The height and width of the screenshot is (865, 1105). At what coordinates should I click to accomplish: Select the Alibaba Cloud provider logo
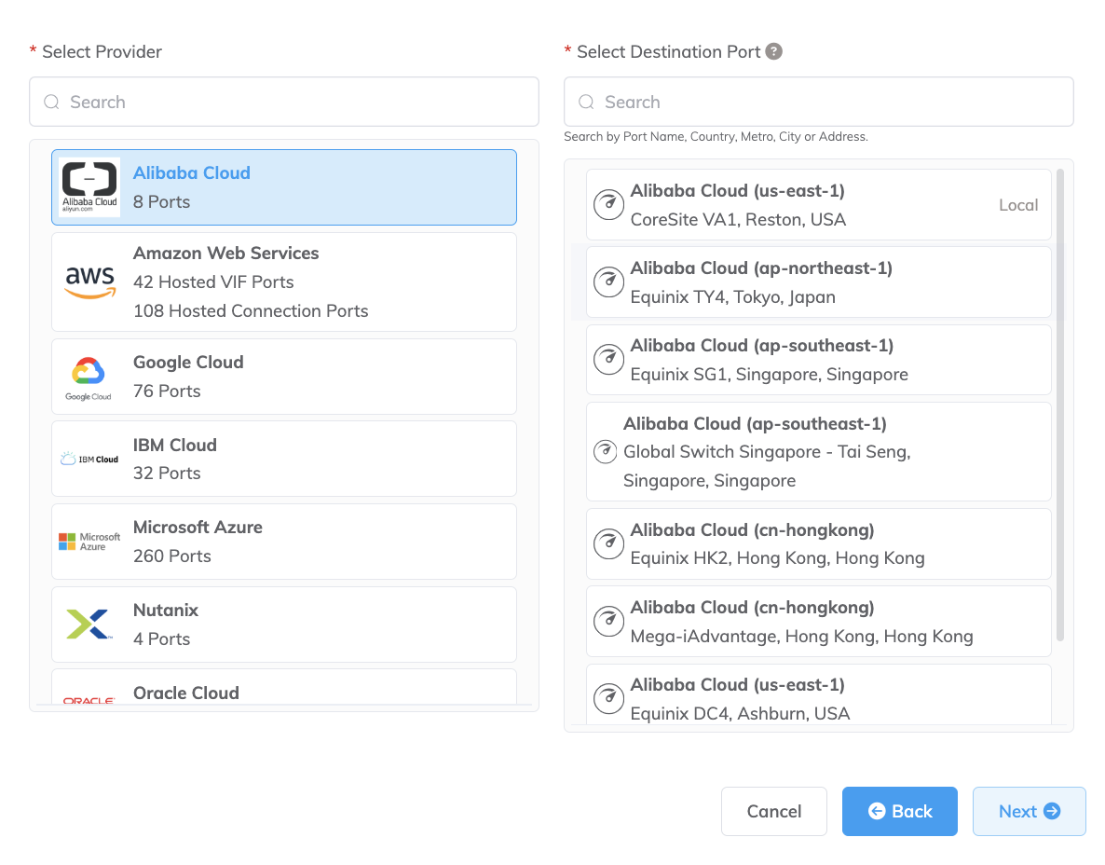(90, 187)
